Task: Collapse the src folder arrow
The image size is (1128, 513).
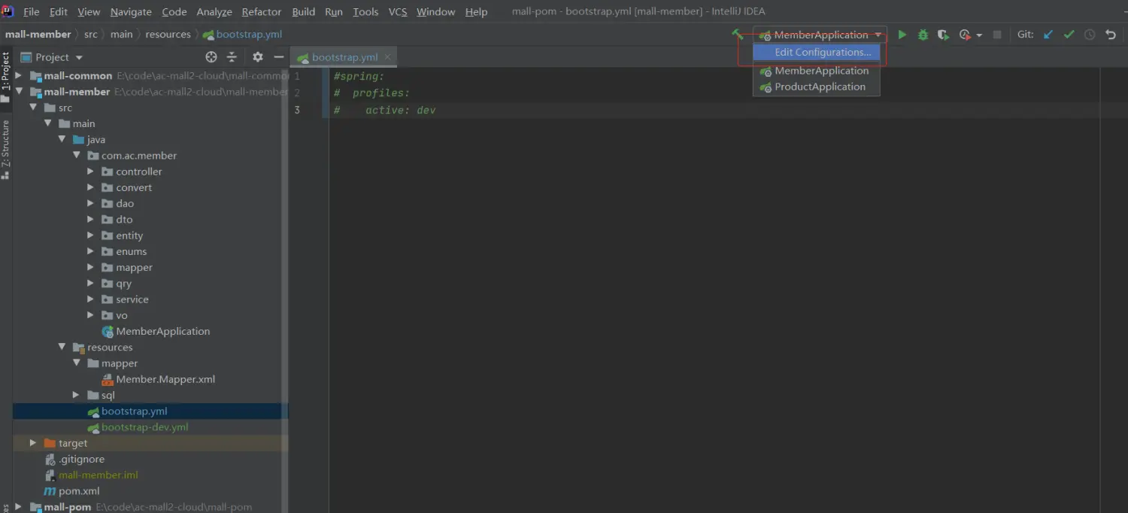Action: (33, 108)
